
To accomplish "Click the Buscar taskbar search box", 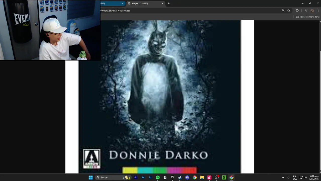I will pyautogui.click(x=113, y=177).
